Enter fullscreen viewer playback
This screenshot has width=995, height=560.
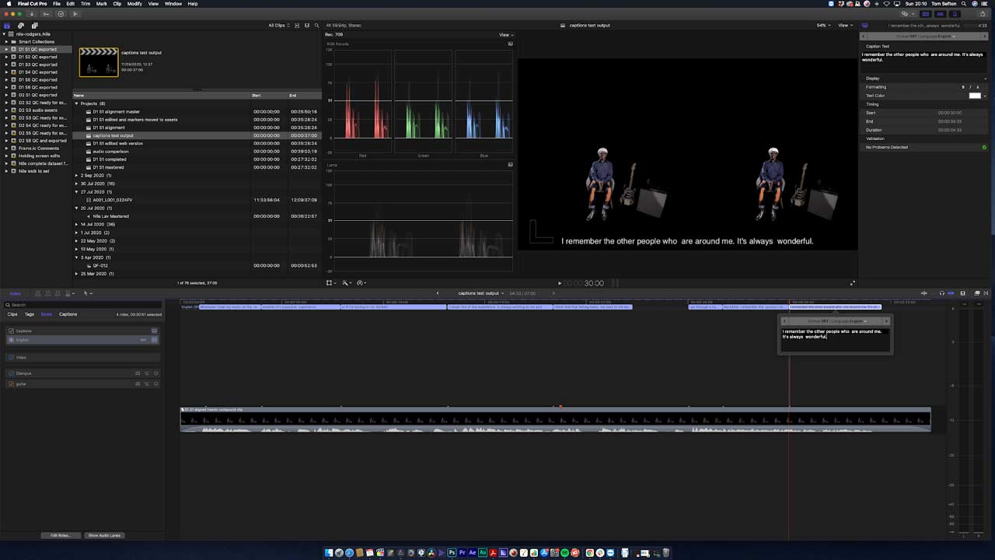pos(853,283)
